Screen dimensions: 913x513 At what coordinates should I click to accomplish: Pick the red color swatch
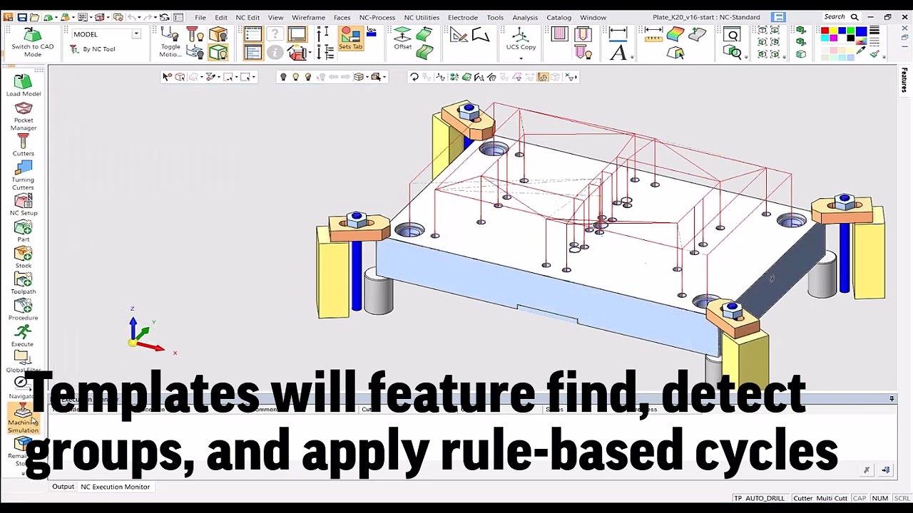tap(825, 31)
